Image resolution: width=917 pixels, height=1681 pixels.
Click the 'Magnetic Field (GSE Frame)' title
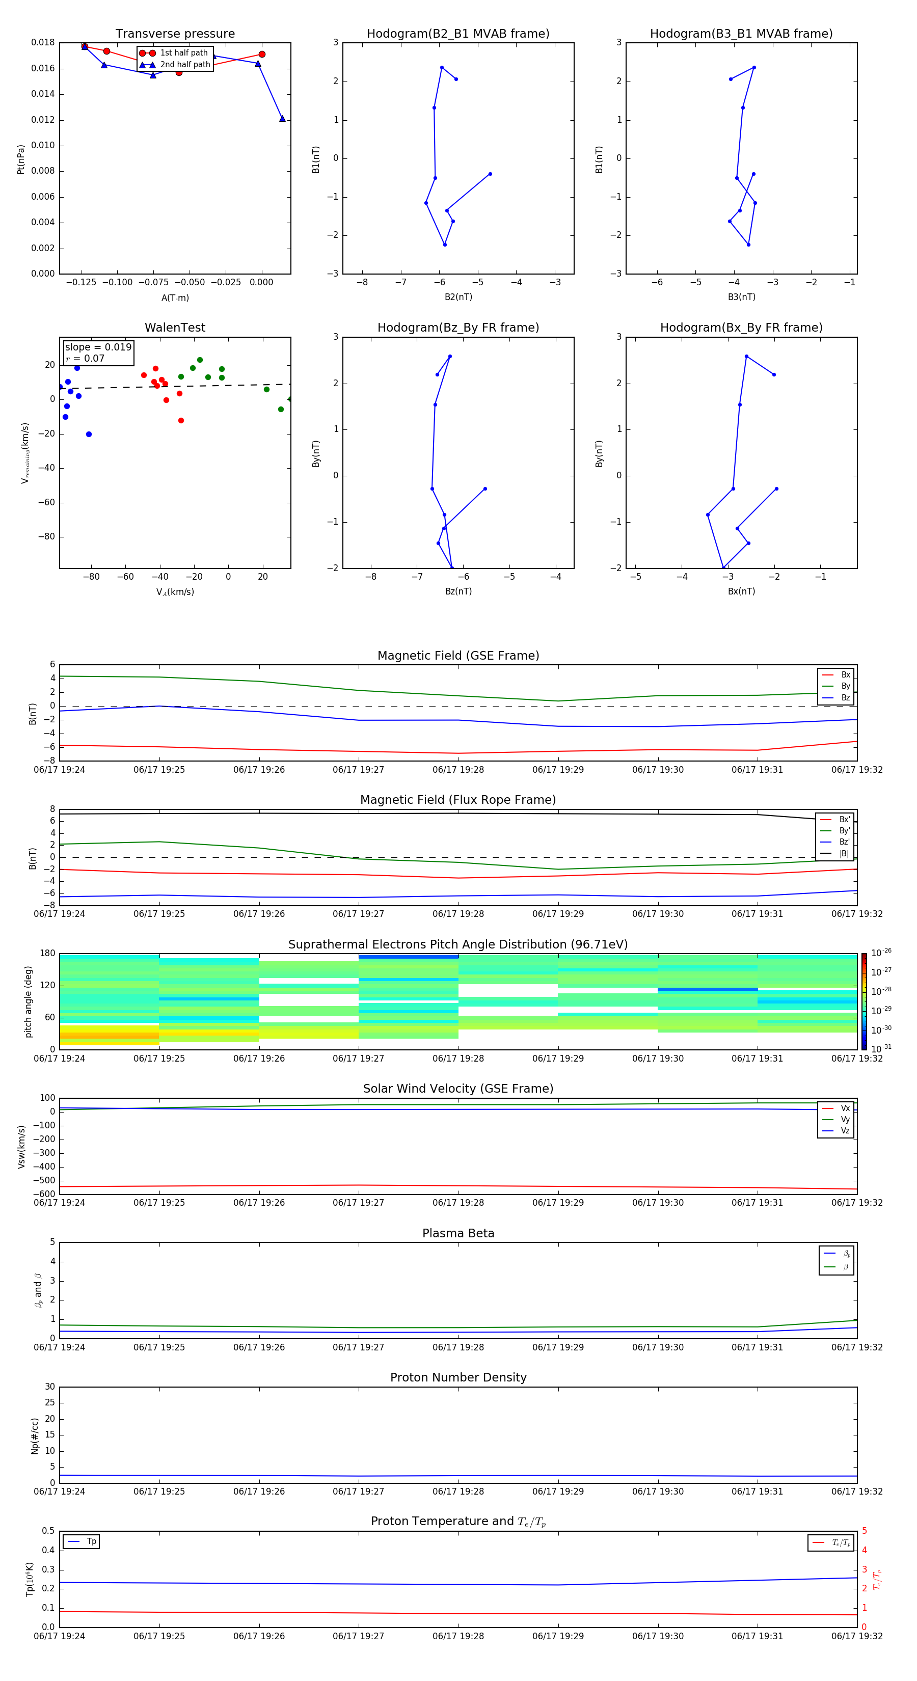point(458,655)
